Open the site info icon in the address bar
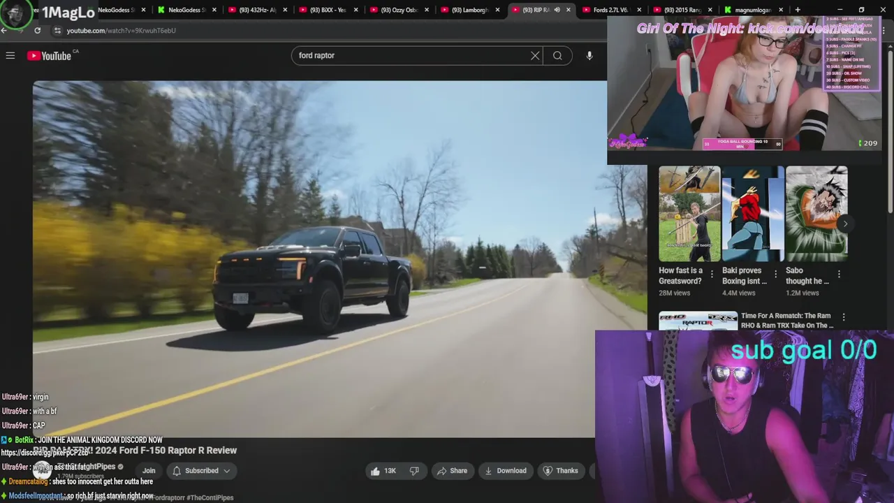Viewport: 894px width, 503px height. coord(57,31)
